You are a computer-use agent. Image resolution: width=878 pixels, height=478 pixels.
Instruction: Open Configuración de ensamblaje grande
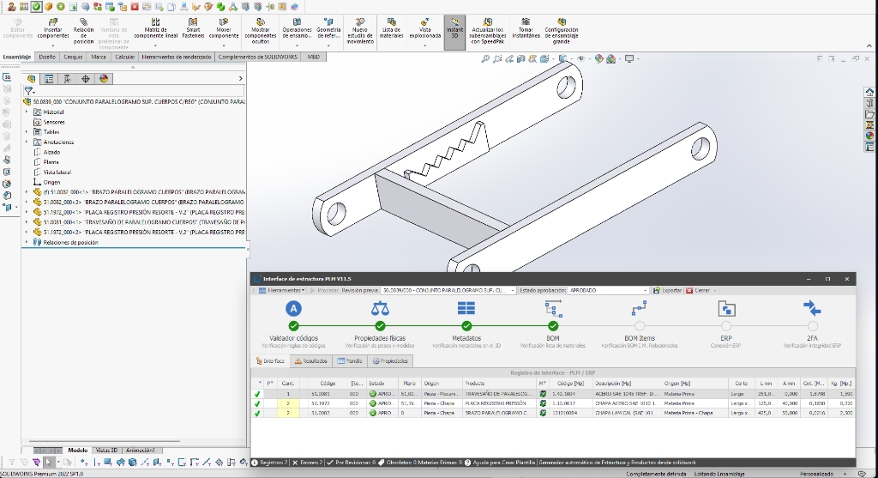561,32
